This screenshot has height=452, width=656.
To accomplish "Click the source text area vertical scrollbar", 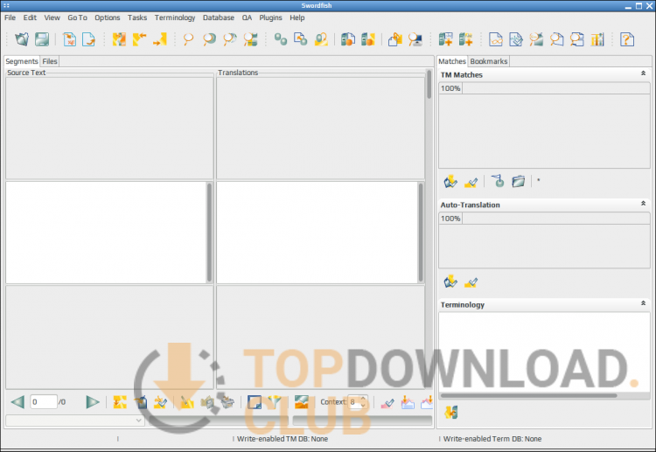I will (x=210, y=233).
